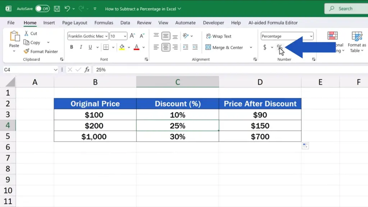This screenshot has width=368, height=207.
Task: Click the Format Painter brush
Action: [x=27, y=51]
